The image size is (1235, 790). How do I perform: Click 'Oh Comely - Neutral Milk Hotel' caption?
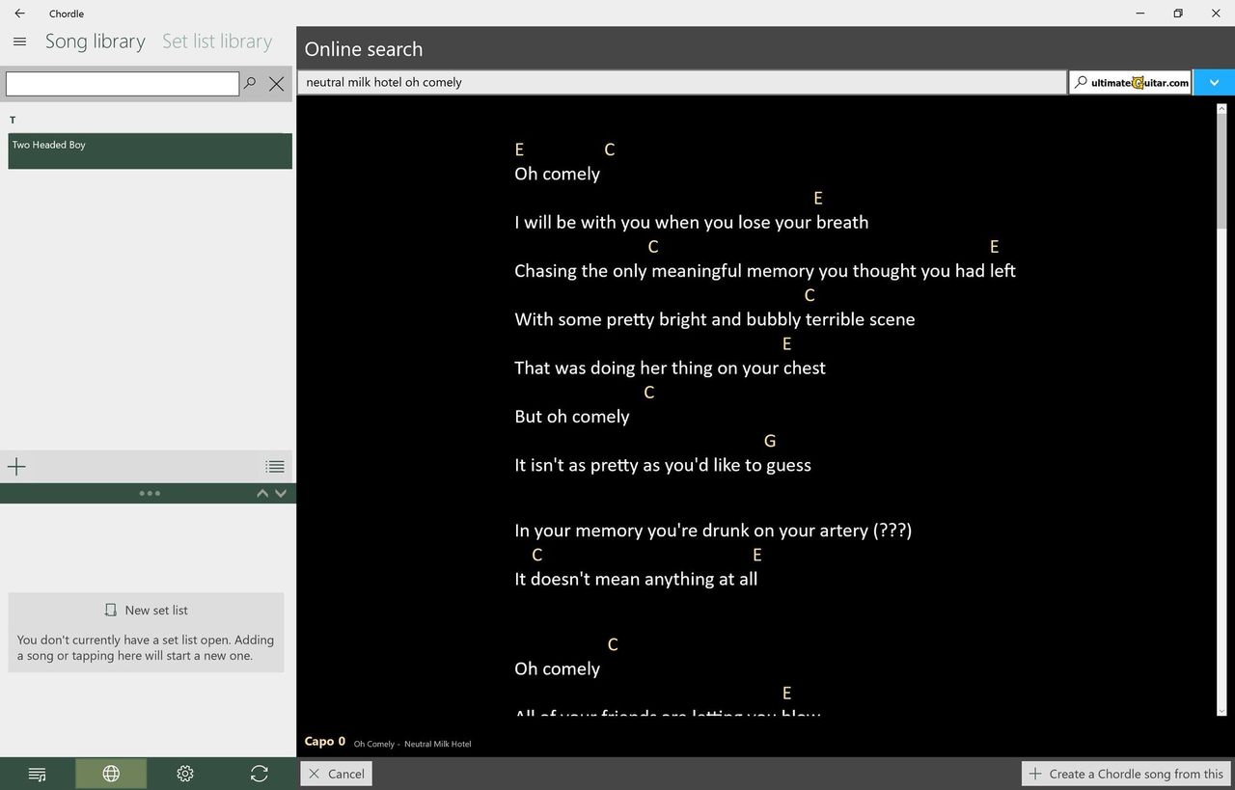412,744
